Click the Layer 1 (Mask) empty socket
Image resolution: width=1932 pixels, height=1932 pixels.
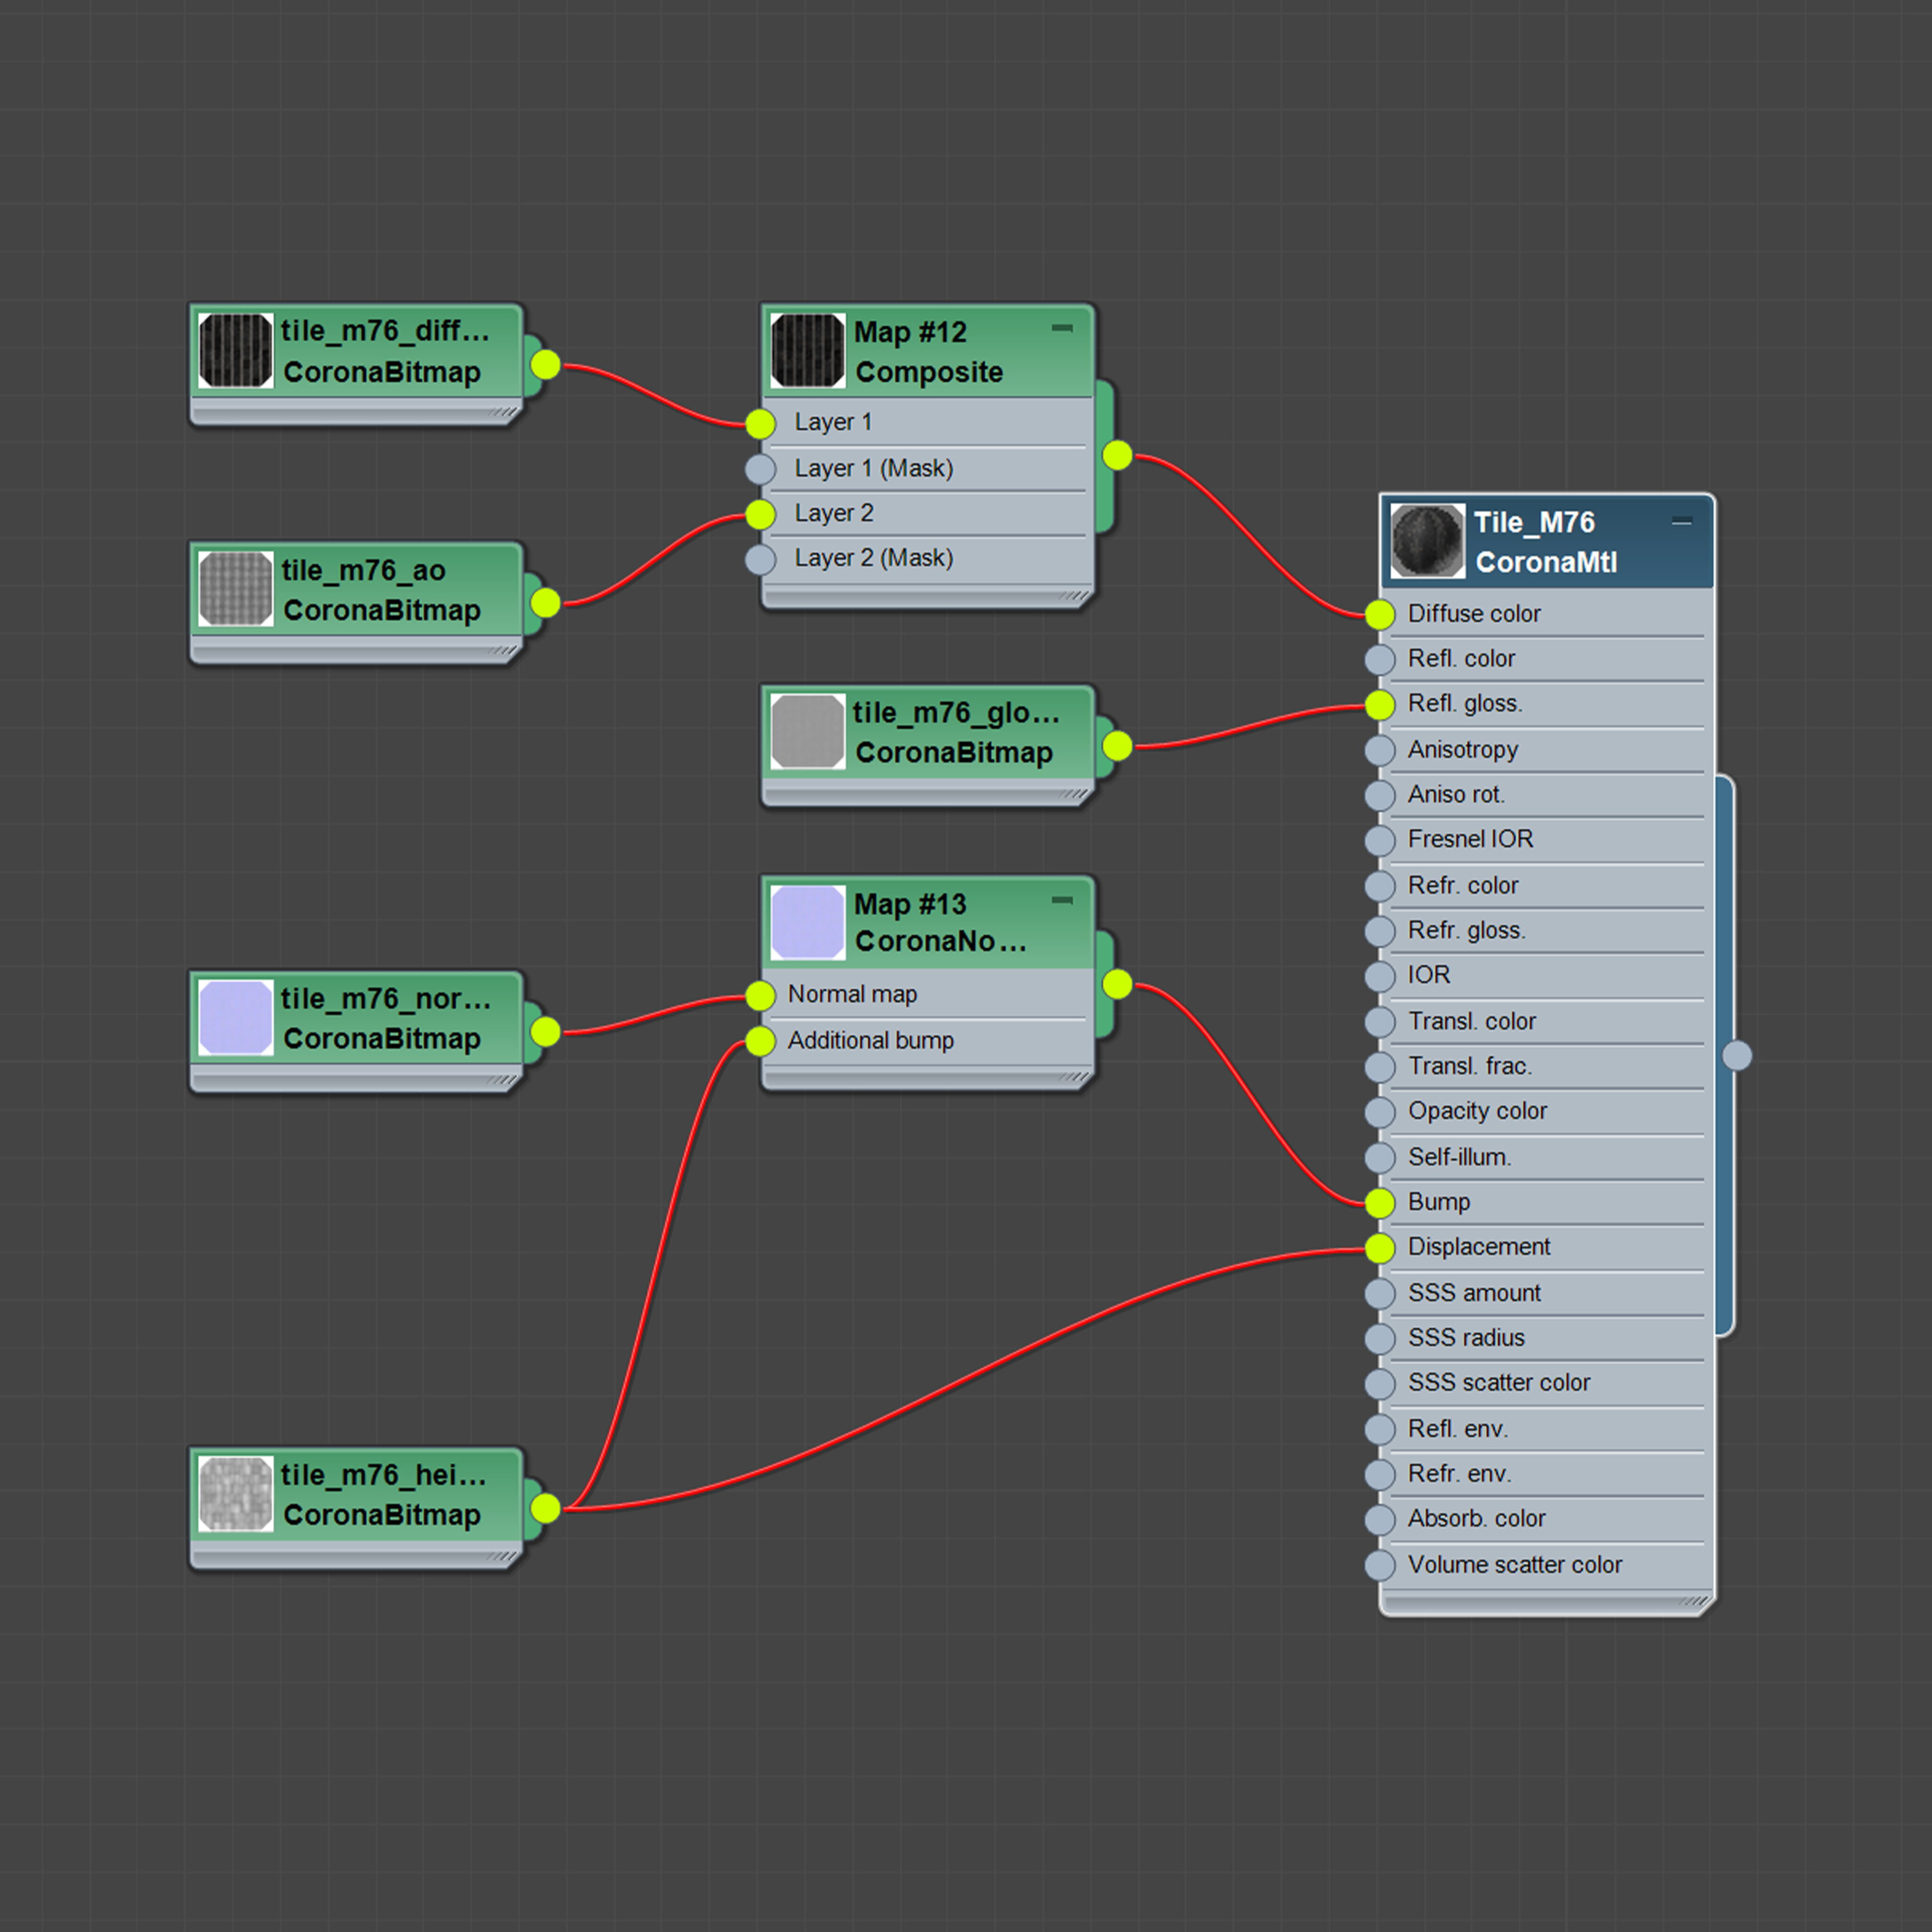[x=760, y=469]
